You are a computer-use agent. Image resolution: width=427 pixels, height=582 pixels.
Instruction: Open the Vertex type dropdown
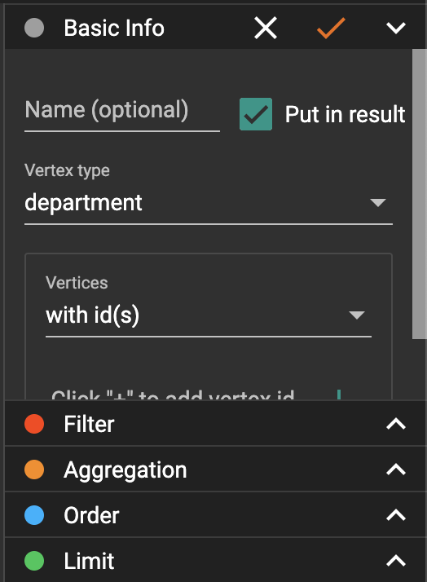[x=209, y=203]
